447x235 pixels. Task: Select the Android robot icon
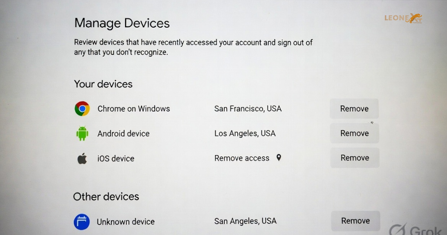tap(82, 133)
